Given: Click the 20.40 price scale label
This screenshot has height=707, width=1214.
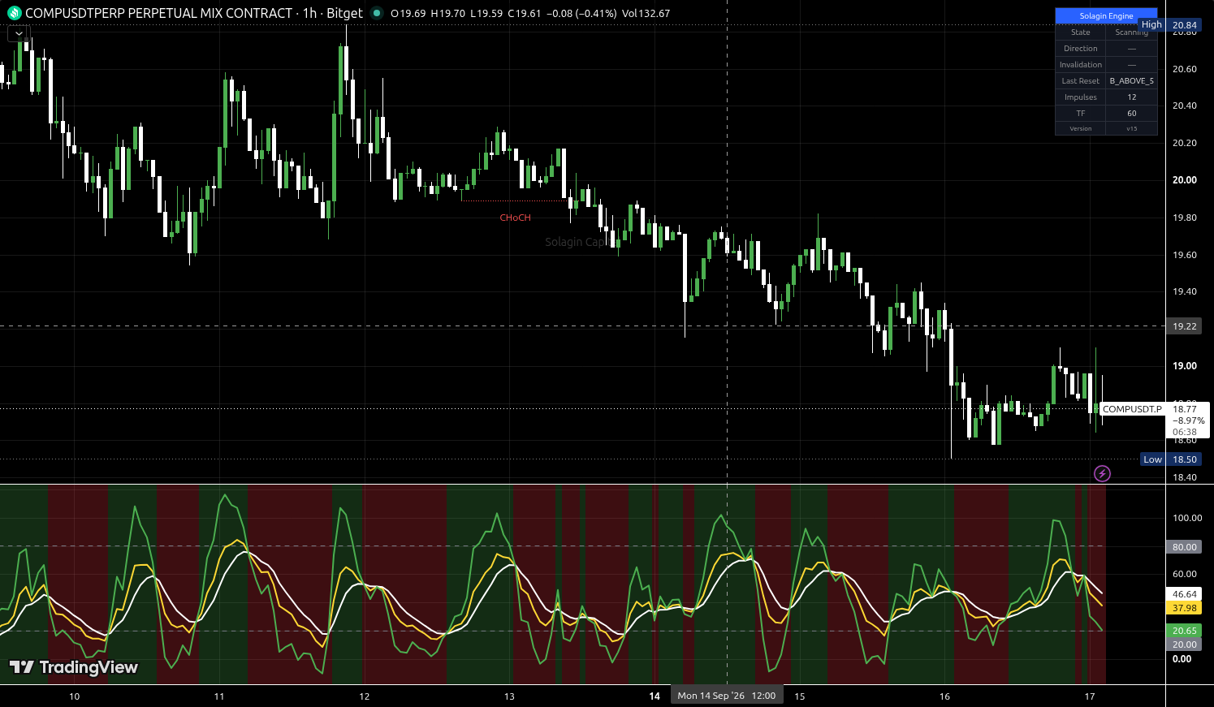Looking at the screenshot, I should (x=1185, y=106).
